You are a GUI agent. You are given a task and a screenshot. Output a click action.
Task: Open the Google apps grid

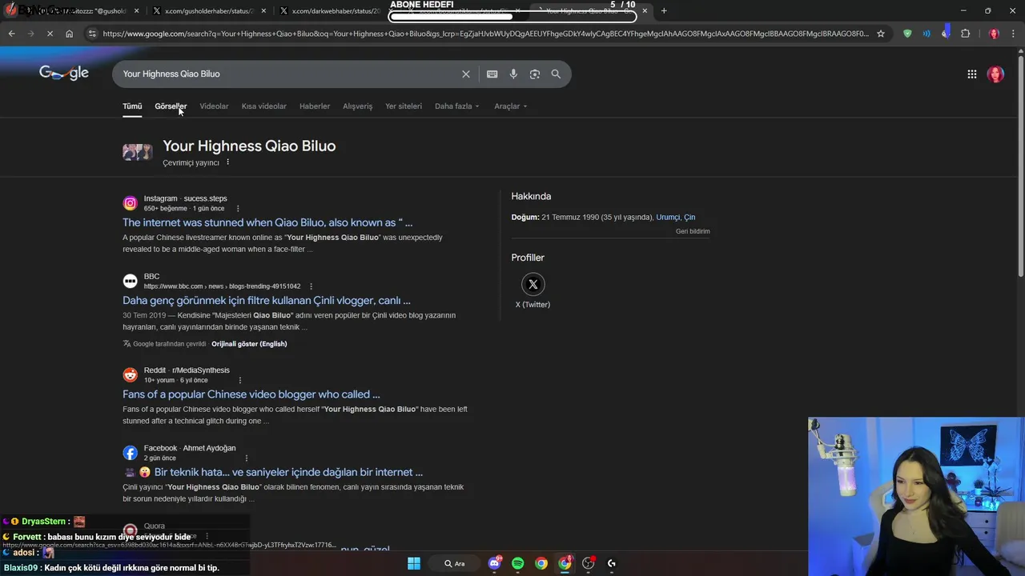(x=971, y=74)
